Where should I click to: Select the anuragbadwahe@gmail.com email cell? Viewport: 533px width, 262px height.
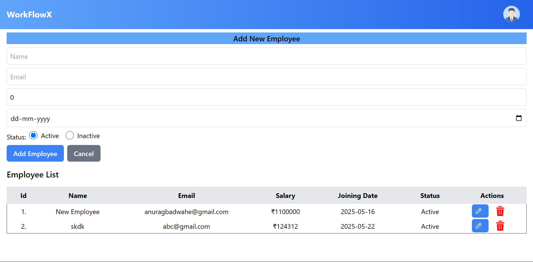[186, 212]
